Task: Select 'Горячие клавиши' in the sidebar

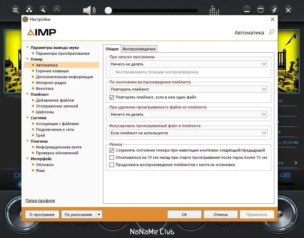Action: click(51, 71)
